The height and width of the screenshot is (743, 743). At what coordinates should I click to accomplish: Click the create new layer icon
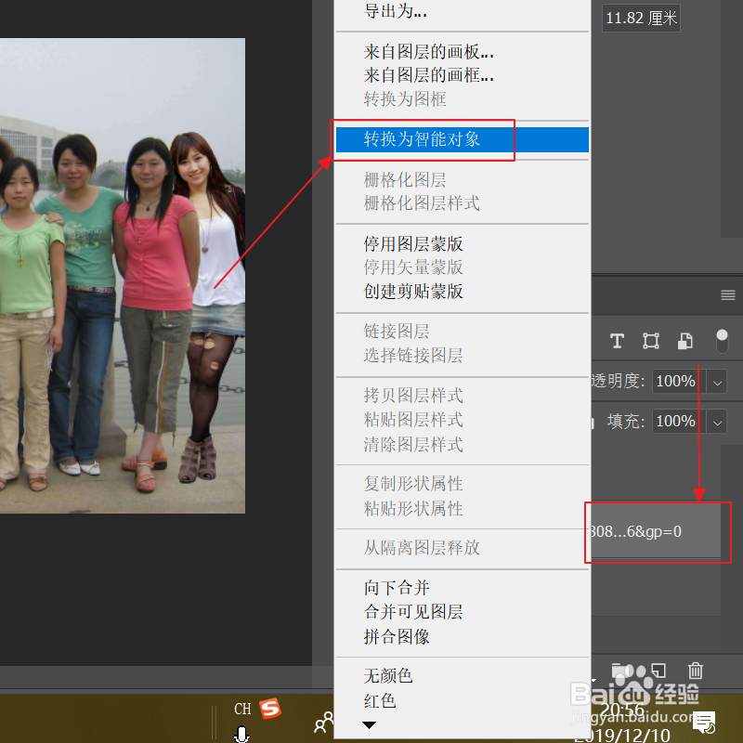click(x=658, y=670)
